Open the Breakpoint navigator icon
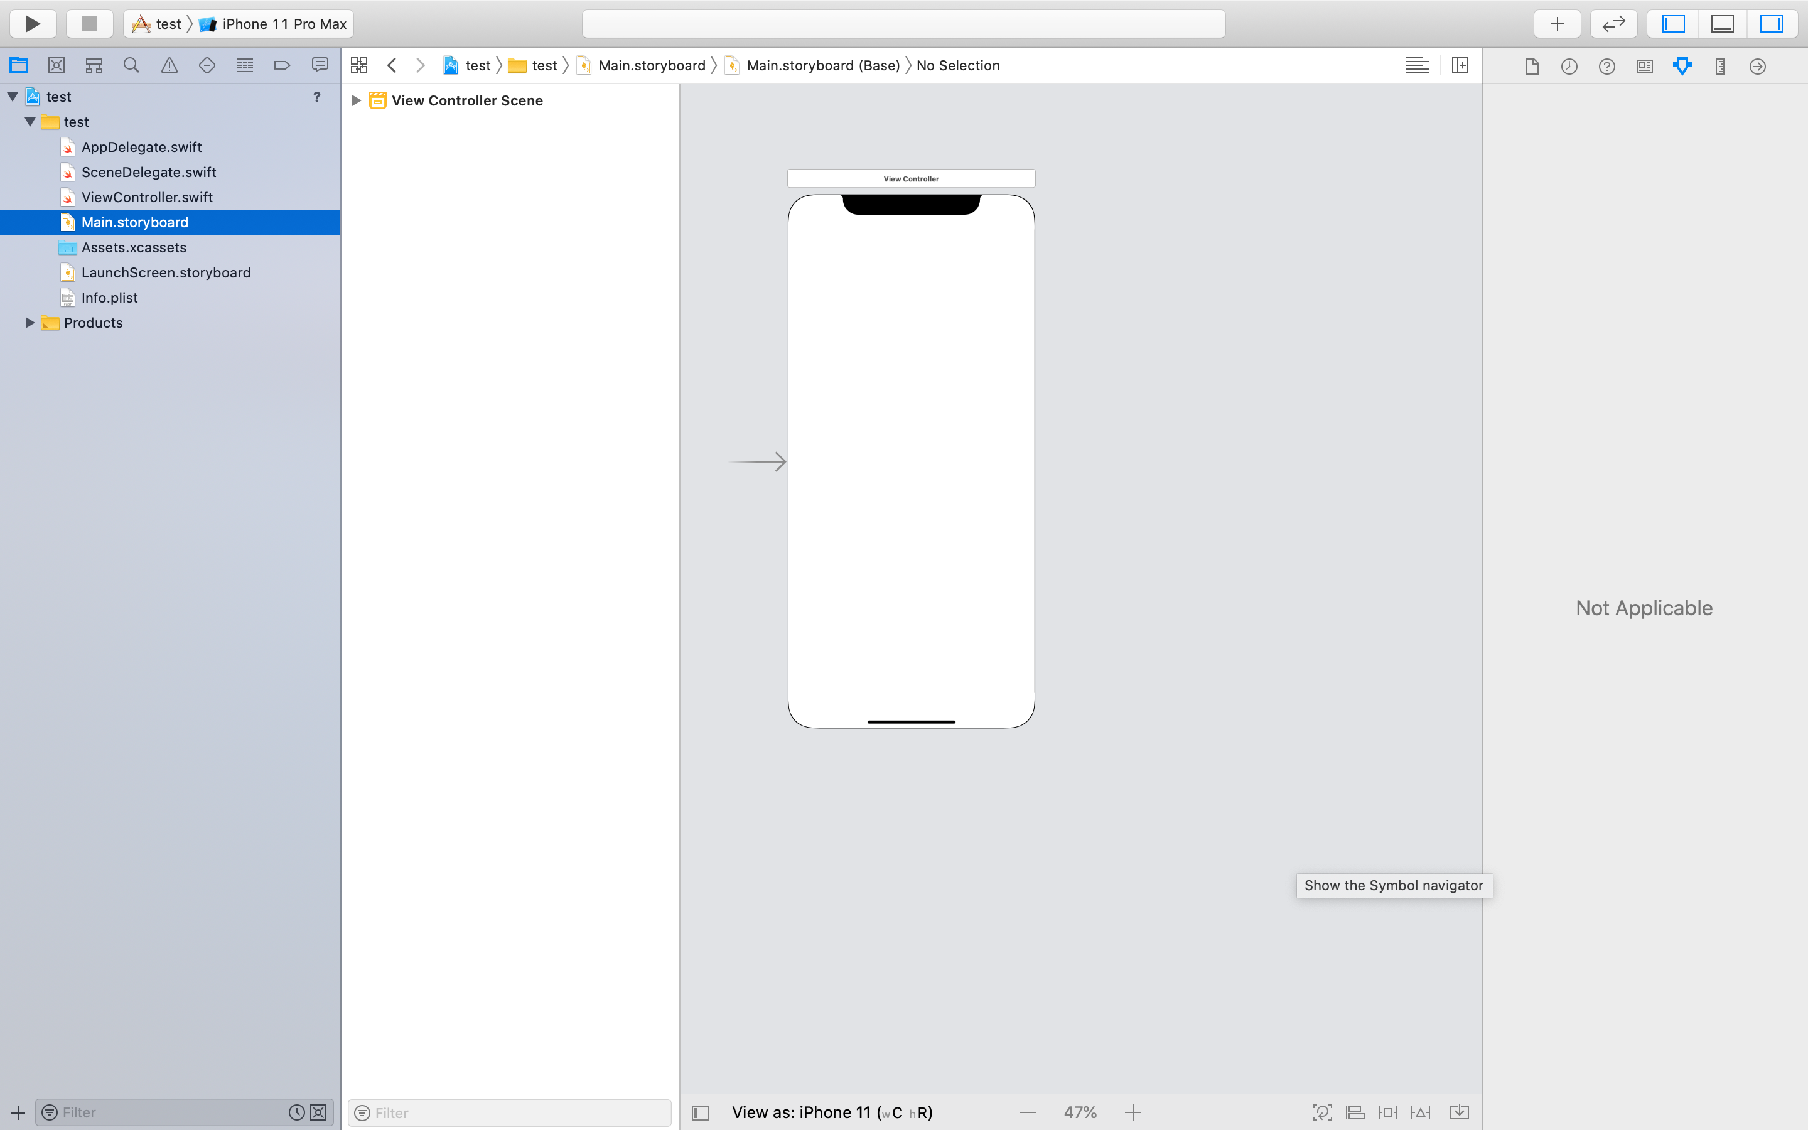Screen dimensions: 1808x1130 [x=282, y=66]
